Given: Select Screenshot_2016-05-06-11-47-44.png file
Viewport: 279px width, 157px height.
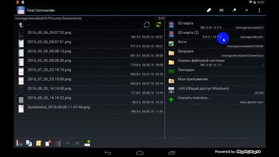Looking at the screenshot, I should click(89, 109).
